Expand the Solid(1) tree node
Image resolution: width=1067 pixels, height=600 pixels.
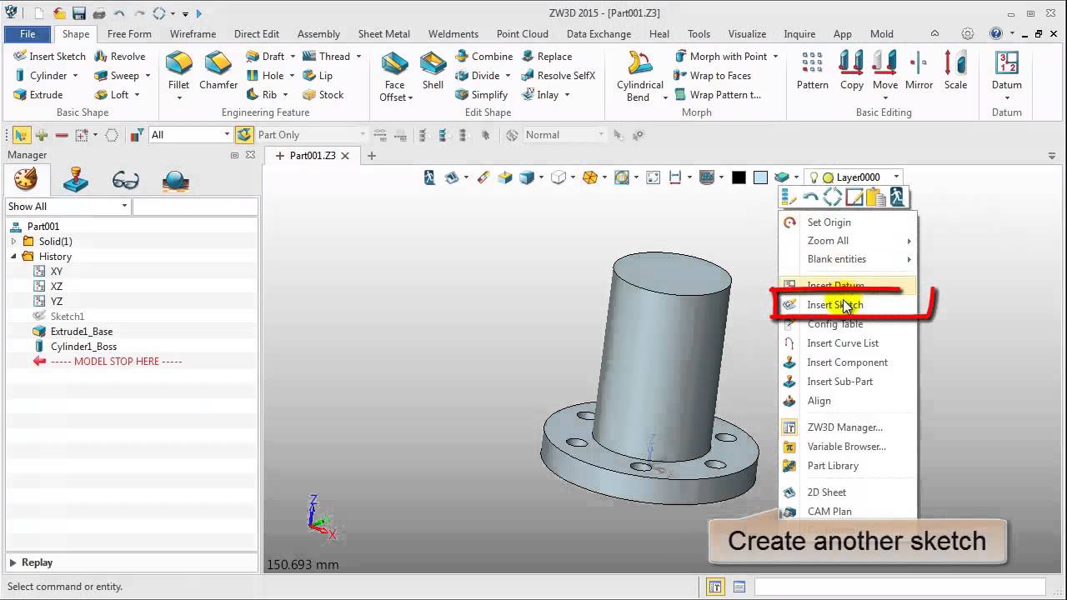pos(13,241)
